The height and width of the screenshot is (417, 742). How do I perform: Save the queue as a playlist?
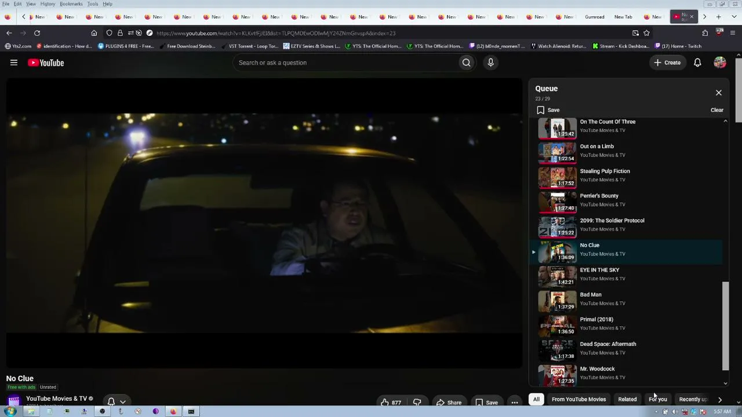click(548, 110)
